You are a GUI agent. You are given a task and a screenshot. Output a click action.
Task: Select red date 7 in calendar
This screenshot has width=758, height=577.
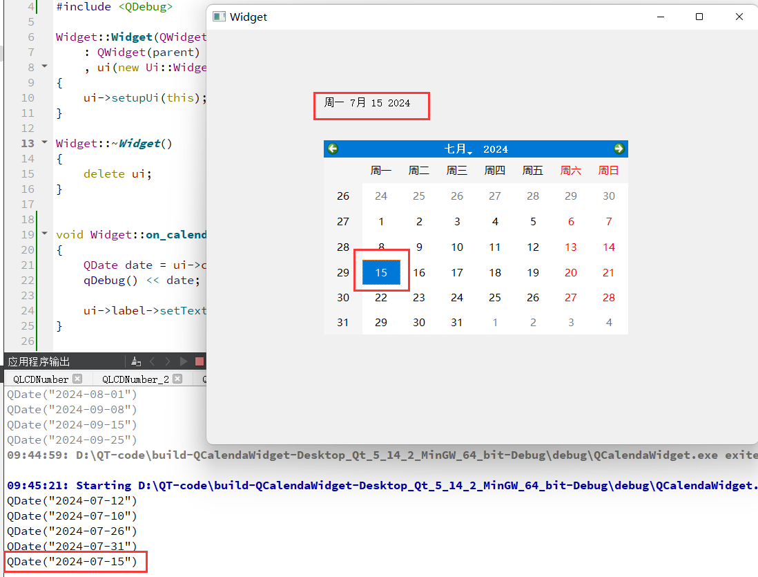click(x=609, y=221)
